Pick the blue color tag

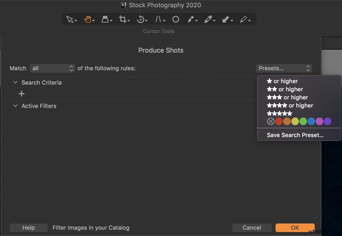point(311,121)
